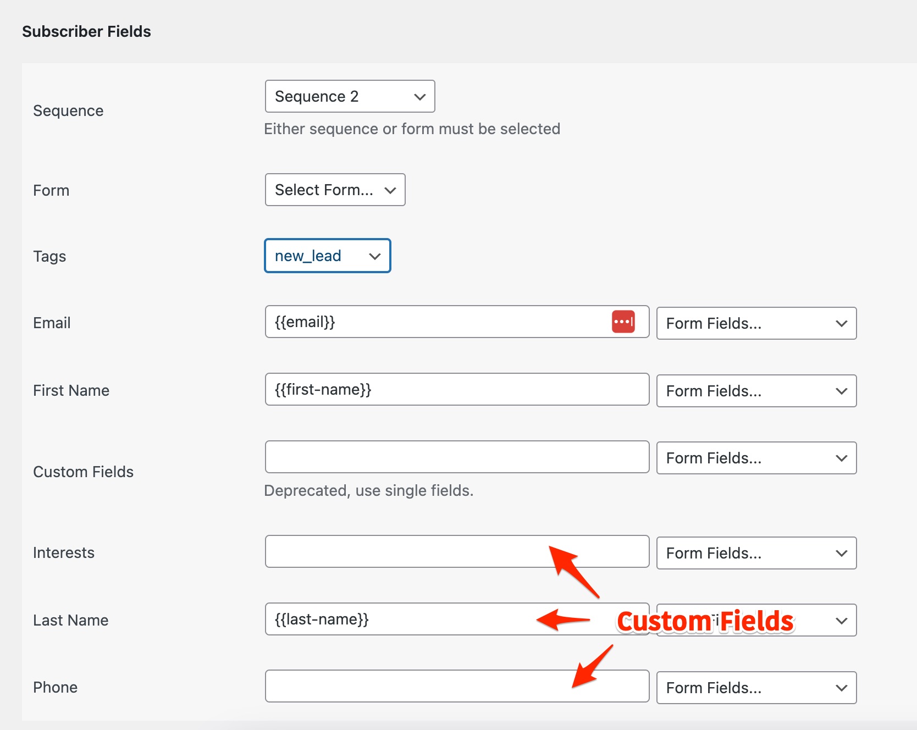Click the Sequence field label

(68, 110)
